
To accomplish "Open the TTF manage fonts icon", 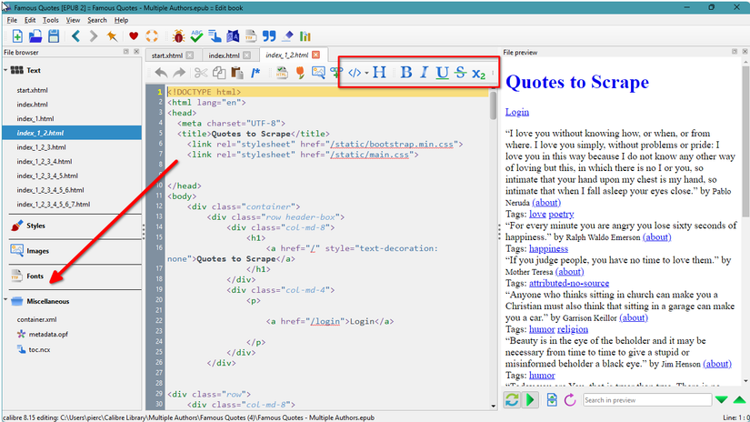I will [x=251, y=35].
